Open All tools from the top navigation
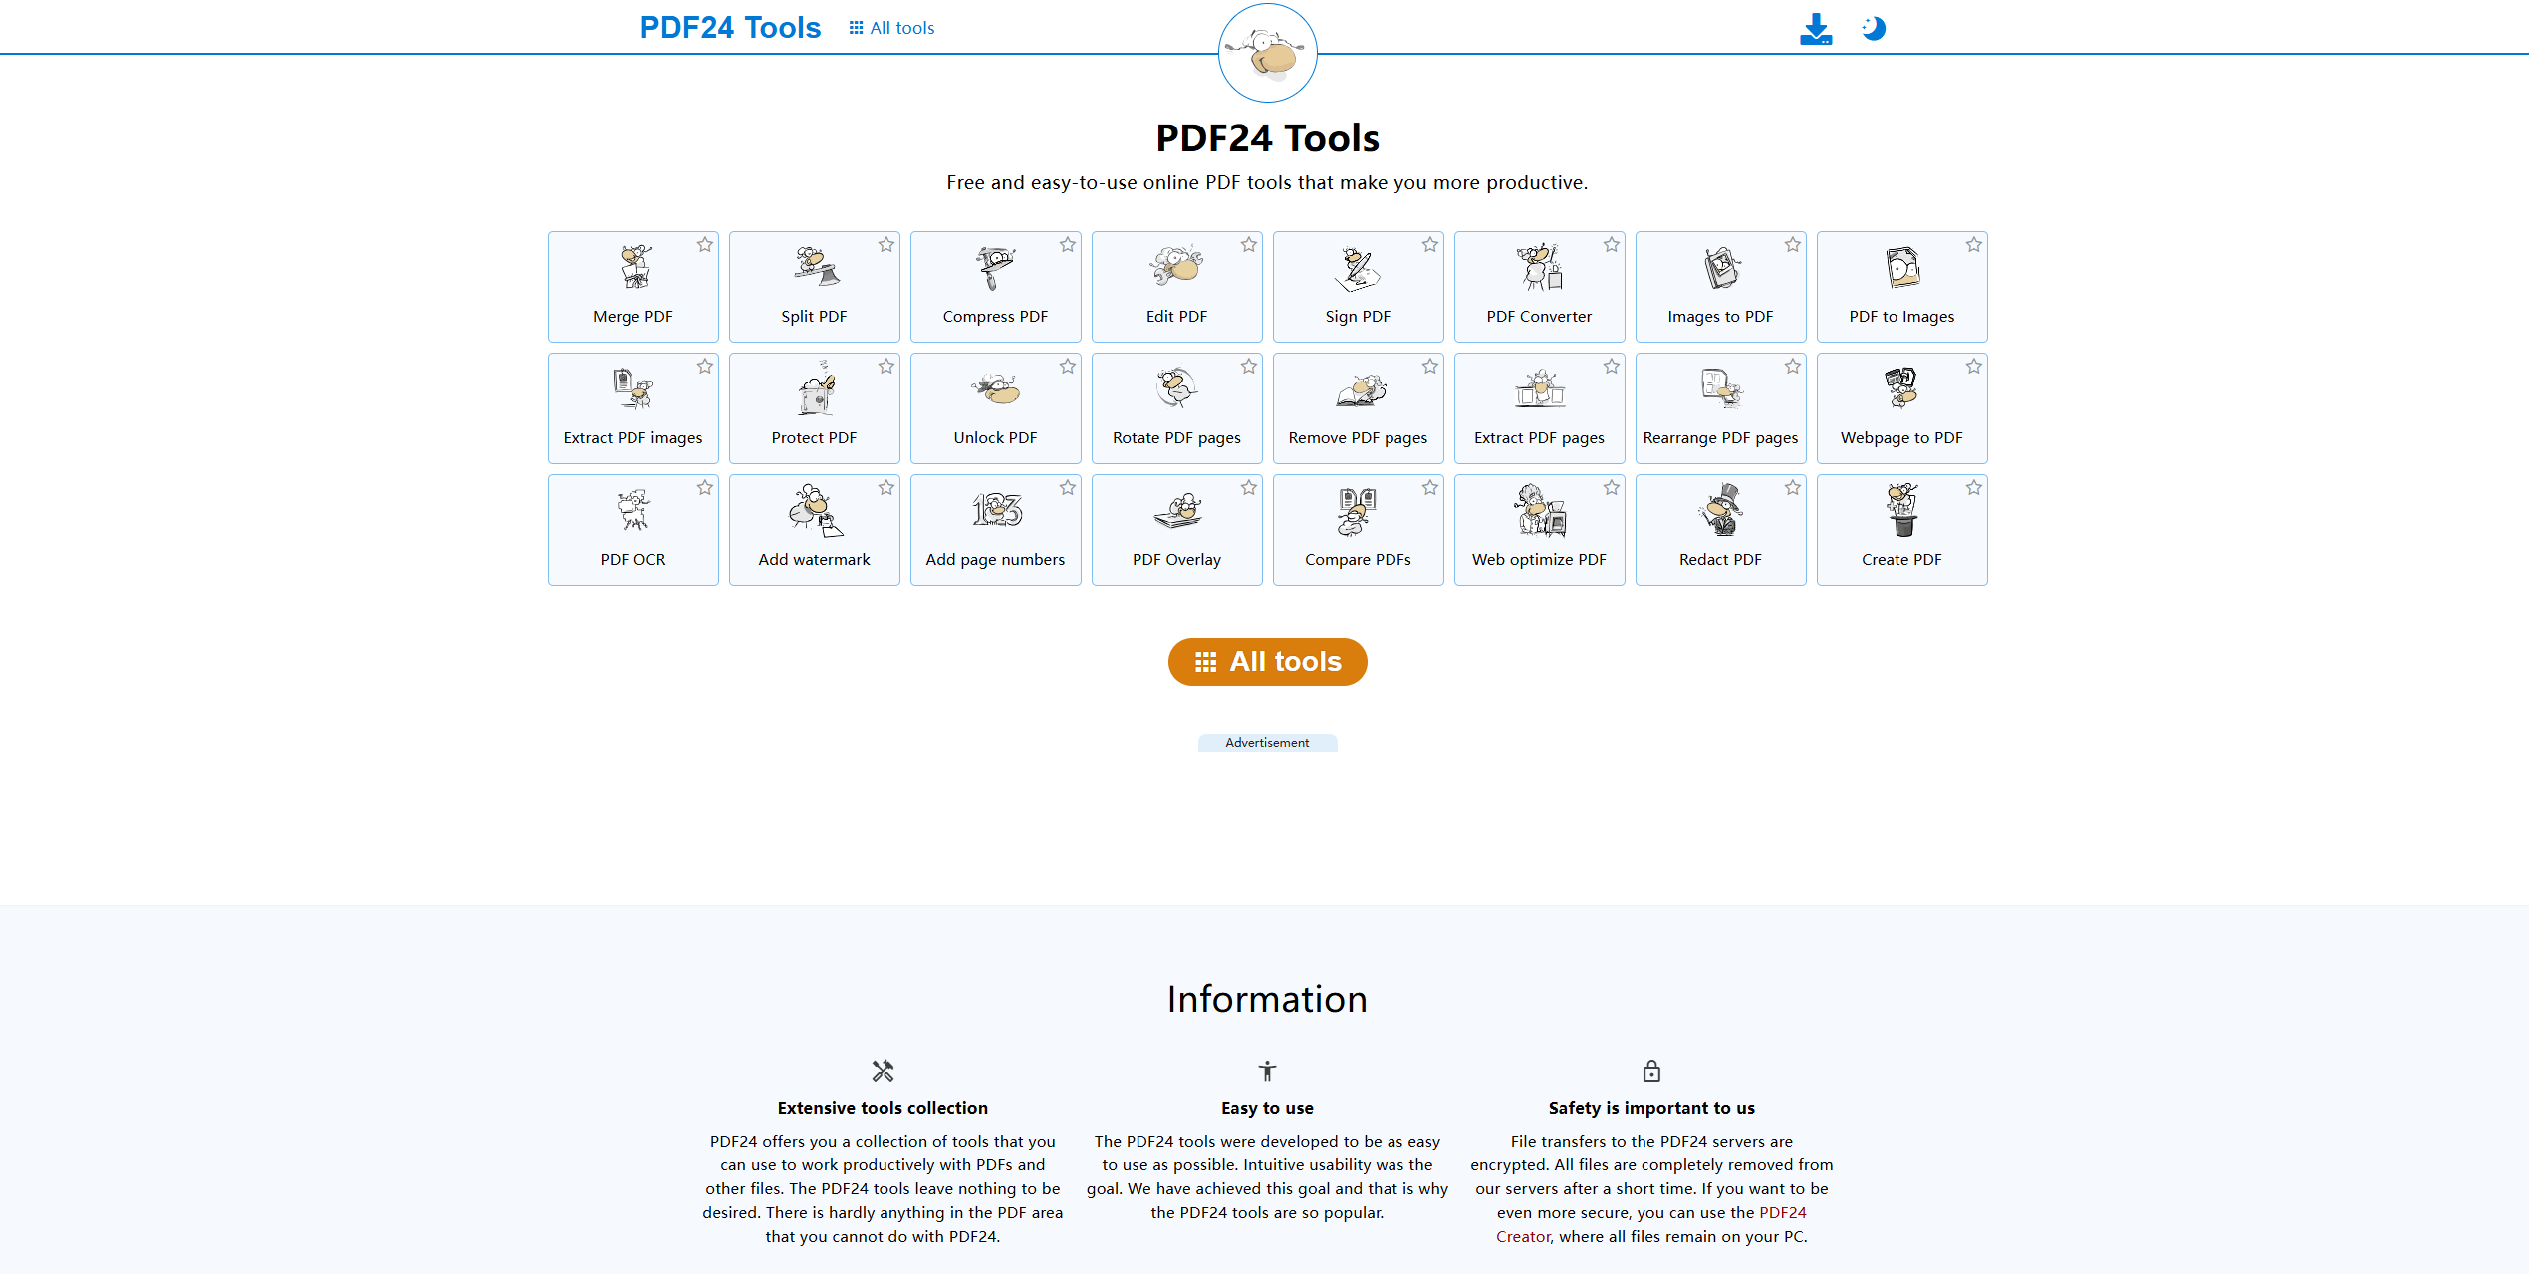 [890, 28]
